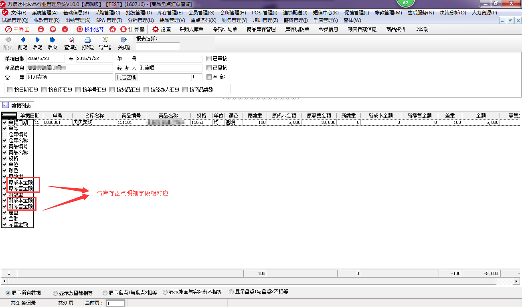The width and height of the screenshot is (522, 307).
Task: Open 财务管理(Y) menu
Action: click(235, 20)
